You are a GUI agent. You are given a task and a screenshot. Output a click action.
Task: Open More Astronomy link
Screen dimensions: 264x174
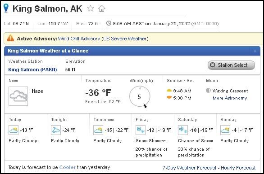230,98
